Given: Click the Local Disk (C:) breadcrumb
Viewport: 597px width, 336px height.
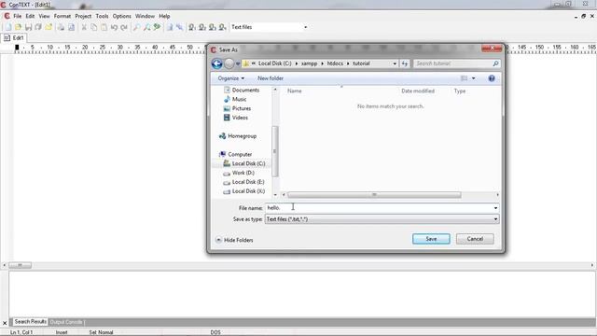Looking at the screenshot, I should coord(275,63).
